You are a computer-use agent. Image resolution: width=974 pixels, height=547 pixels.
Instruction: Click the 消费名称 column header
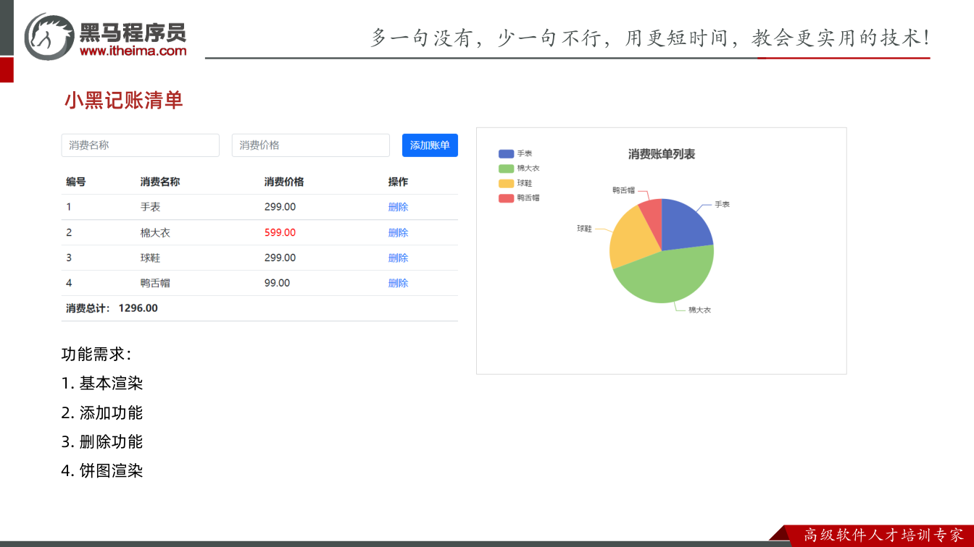pyautogui.click(x=160, y=182)
